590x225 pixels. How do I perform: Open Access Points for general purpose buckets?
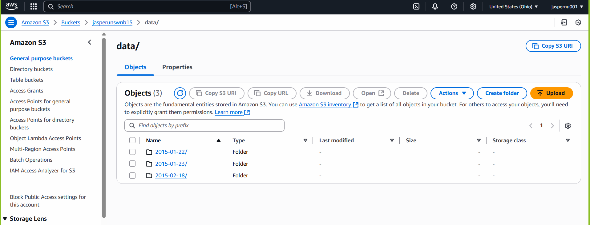coord(40,105)
